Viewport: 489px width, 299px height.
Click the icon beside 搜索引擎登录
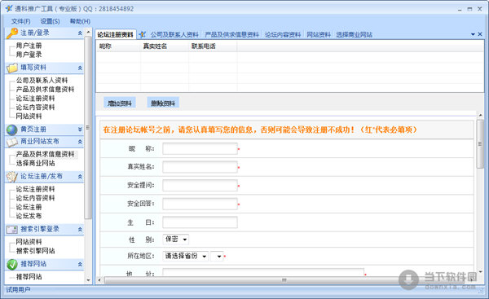tap(12, 230)
